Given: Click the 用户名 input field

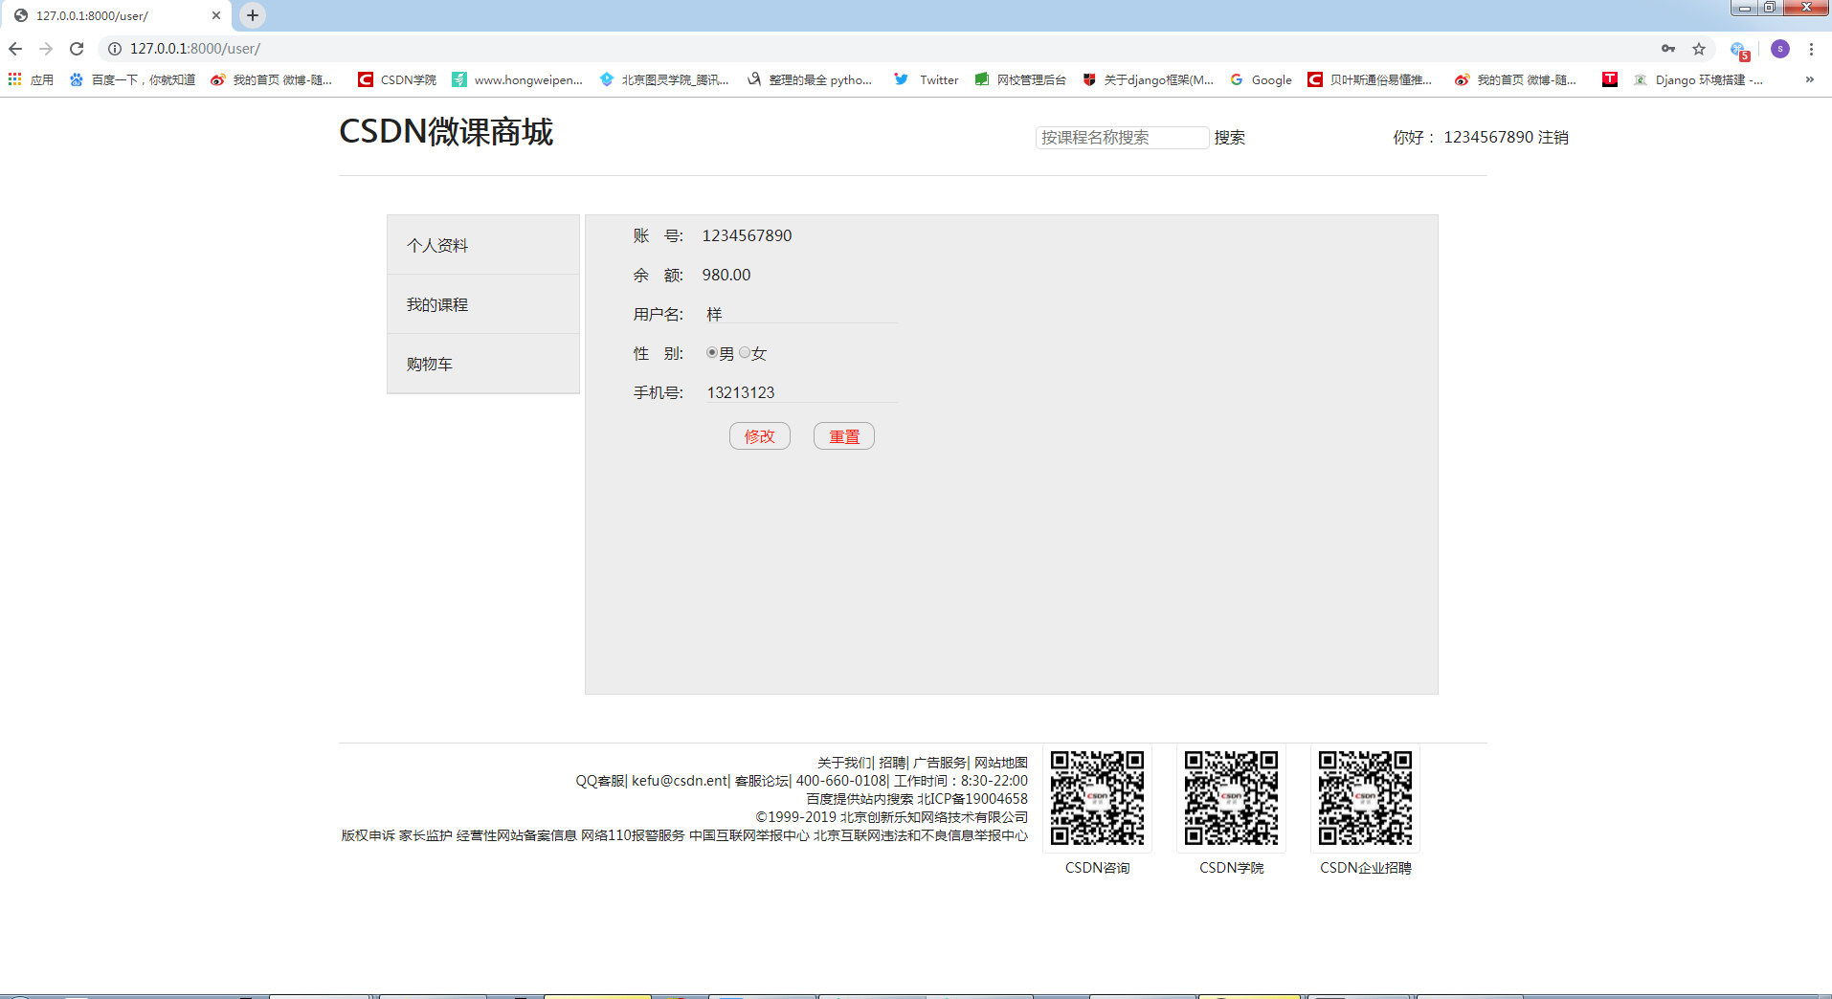Looking at the screenshot, I should [800, 314].
